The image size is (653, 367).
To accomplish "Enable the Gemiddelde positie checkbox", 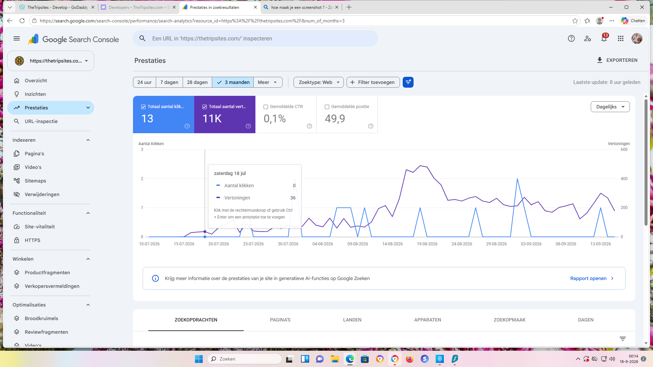I will pyautogui.click(x=327, y=107).
